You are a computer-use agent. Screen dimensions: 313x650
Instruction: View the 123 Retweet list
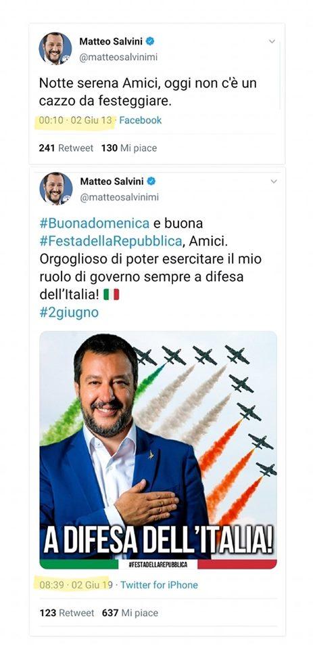67,613
